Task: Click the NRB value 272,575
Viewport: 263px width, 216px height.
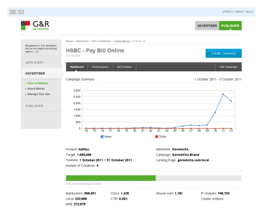Action: click(x=80, y=204)
